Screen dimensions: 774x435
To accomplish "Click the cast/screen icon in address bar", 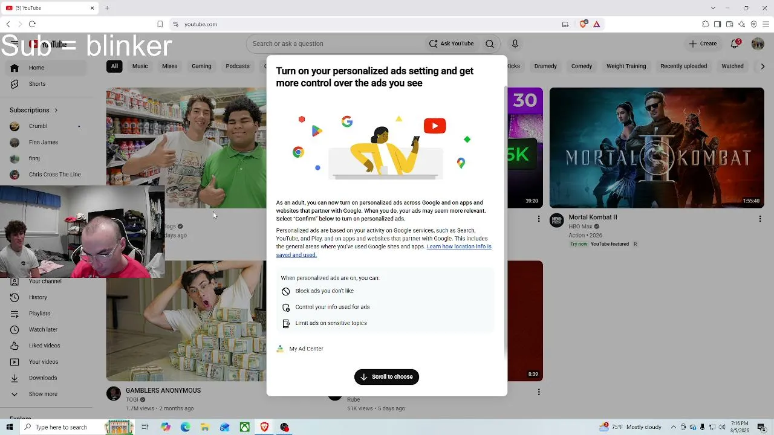I will pyautogui.click(x=565, y=24).
